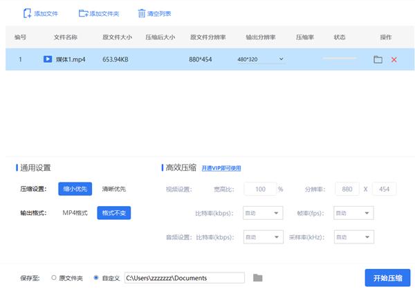
Task: Click the status progress bar of 媒体1.mp4
Action: 340,58
